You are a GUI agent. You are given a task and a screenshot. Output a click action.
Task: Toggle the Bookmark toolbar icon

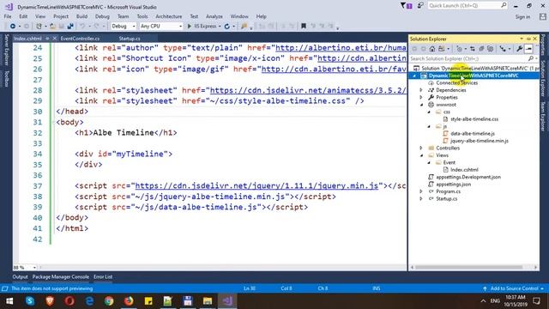click(x=304, y=27)
